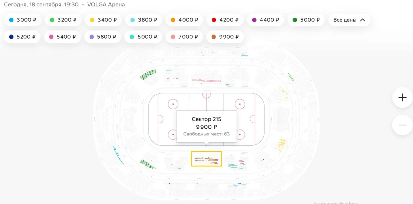The height and width of the screenshot is (204, 413).
Task: Select the 5400 ₽ pink price chip
Action: (x=62, y=37)
